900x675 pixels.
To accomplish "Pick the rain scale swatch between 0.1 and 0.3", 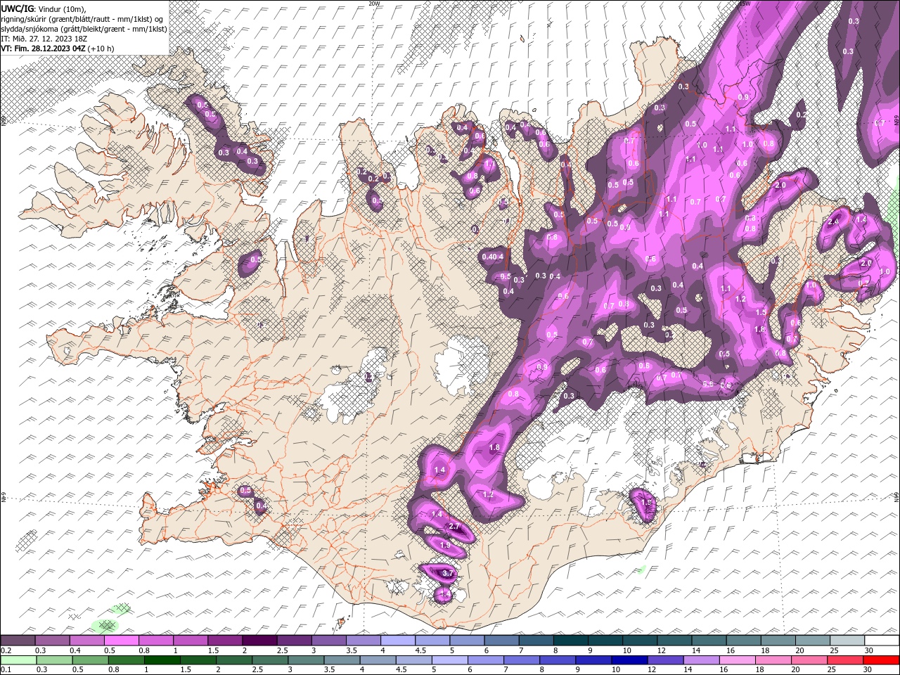I will tap(18, 660).
